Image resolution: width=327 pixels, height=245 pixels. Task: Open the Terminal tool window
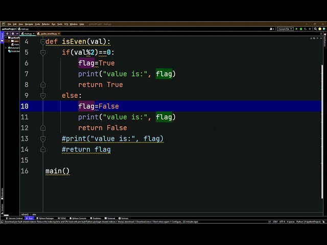(110, 218)
